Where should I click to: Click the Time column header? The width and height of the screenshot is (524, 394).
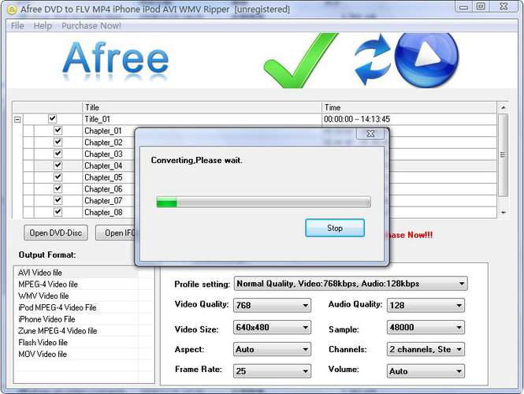point(409,107)
